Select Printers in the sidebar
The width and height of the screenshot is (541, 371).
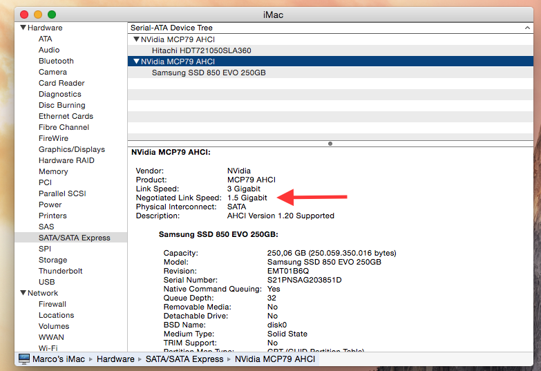pyautogui.click(x=53, y=216)
